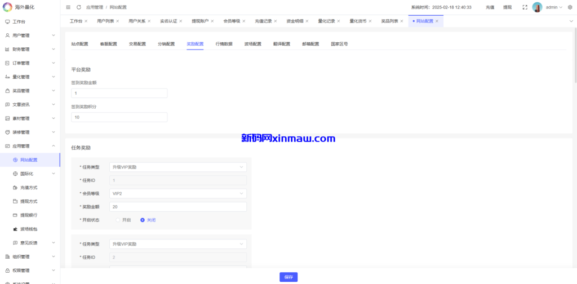Screen dimensions: 577x284
Task: Click the image icon beside 素材管理
Action: 7,118
